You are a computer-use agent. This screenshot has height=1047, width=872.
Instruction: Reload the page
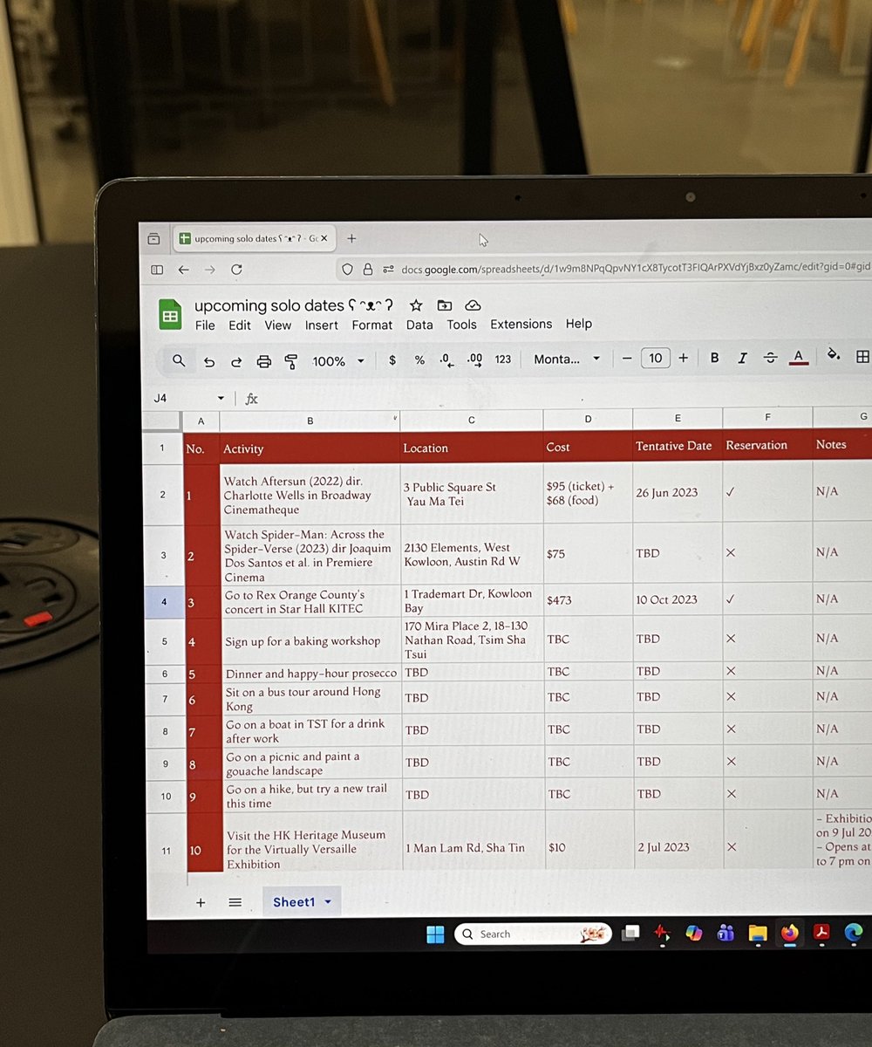tap(236, 270)
